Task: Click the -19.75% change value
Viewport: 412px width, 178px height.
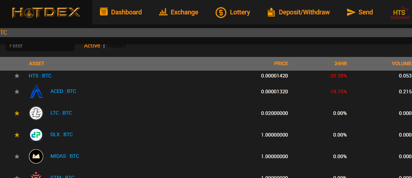Action: [338, 92]
